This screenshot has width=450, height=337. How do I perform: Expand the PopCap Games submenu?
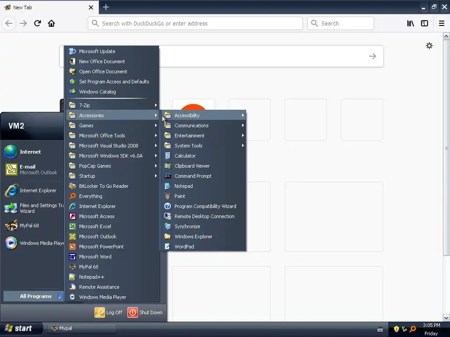[x=112, y=165]
